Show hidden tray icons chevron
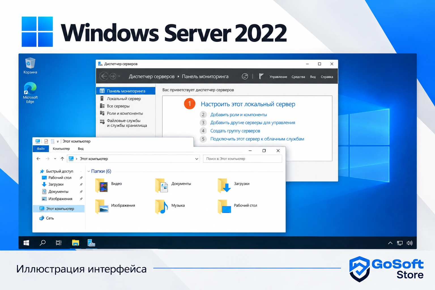The width and height of the screenshot is (435, 290). pos(390,243)
